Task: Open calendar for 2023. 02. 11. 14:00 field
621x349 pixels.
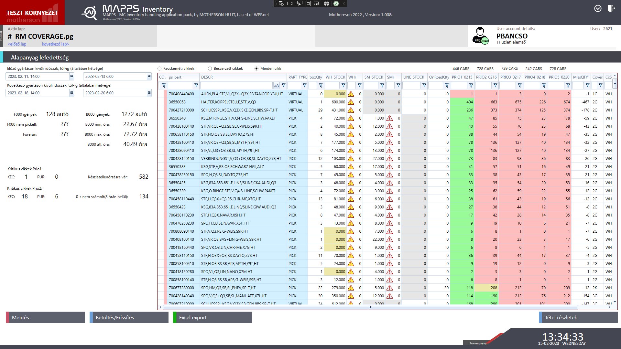Action: [71, 76]
